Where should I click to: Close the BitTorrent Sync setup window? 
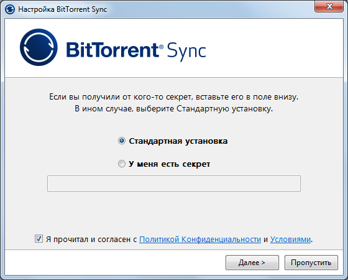pos(329,6)
